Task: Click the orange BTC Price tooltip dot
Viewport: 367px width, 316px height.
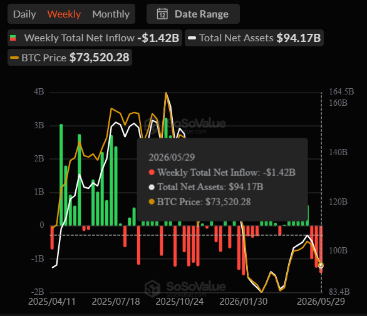Action: point(152,201)
